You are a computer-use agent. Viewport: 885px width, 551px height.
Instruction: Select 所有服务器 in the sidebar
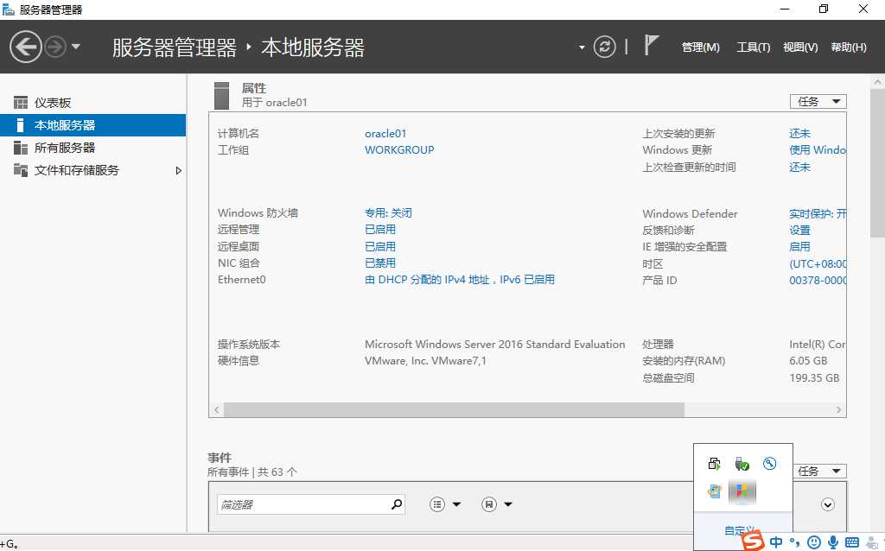[92, 148]
